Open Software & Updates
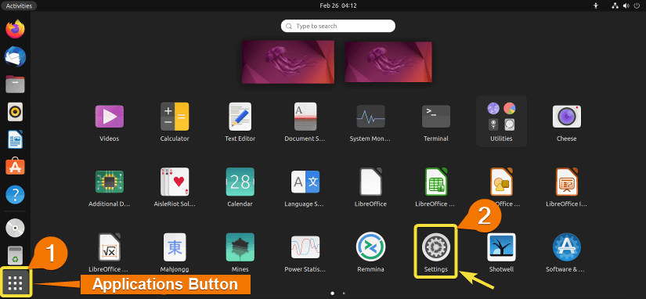The height and width of the screenshot is (299, 646). click(566, 247)
